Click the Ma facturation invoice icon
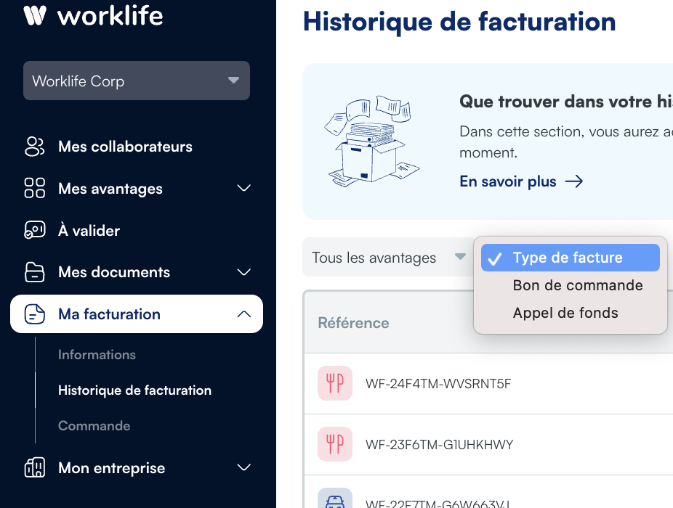This screenshot has height=508, width=673. pos(34,314)
